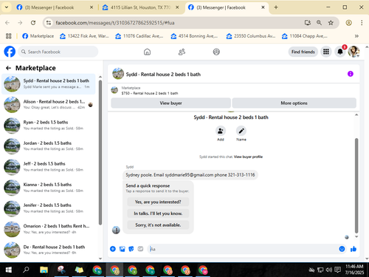Click the More options button
Viewport: 369px width, 277px height.
[x=294, y=103]
